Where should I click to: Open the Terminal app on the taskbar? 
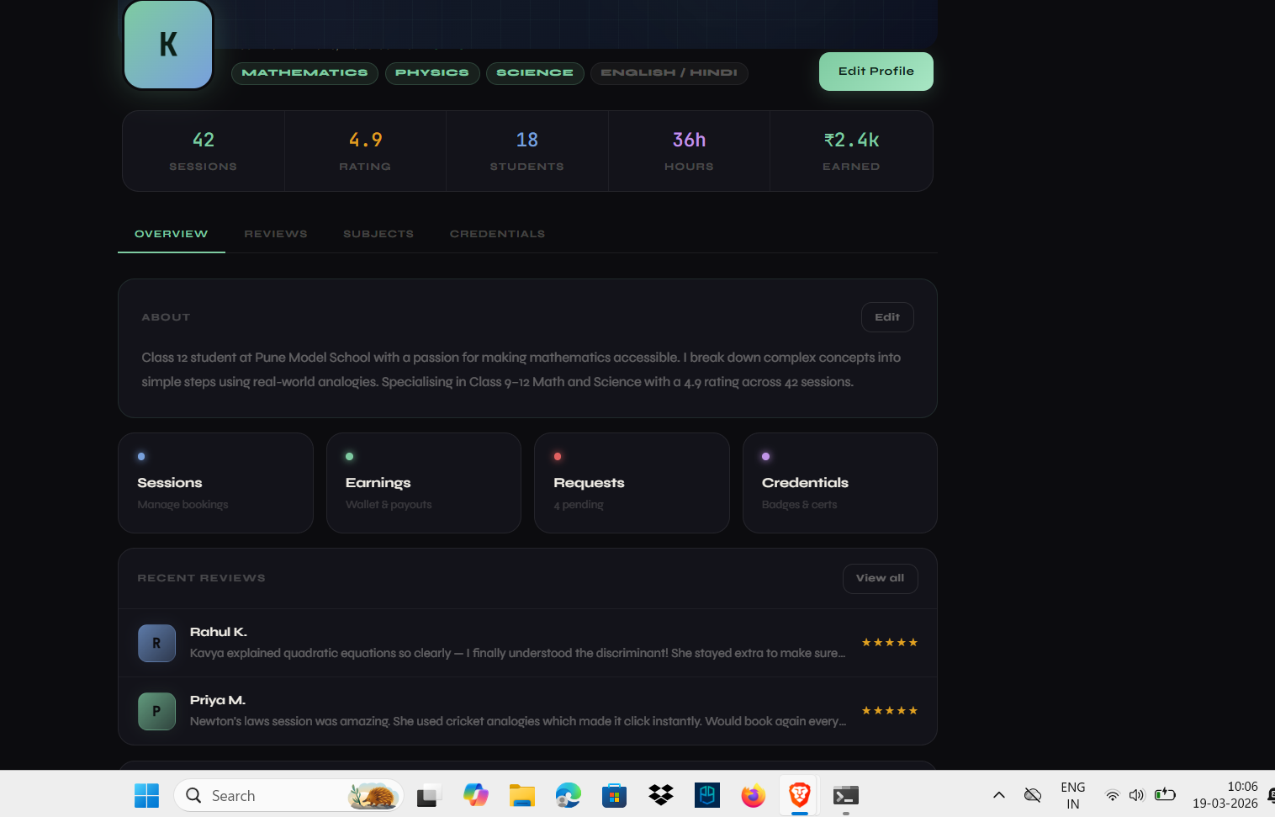[x=846, y=796]
